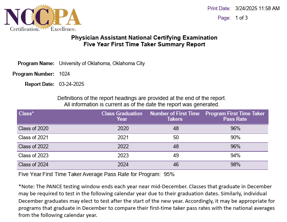The image size is (287, 222).
Task: Click the NCCPA logo
Action: pos(43,18)
